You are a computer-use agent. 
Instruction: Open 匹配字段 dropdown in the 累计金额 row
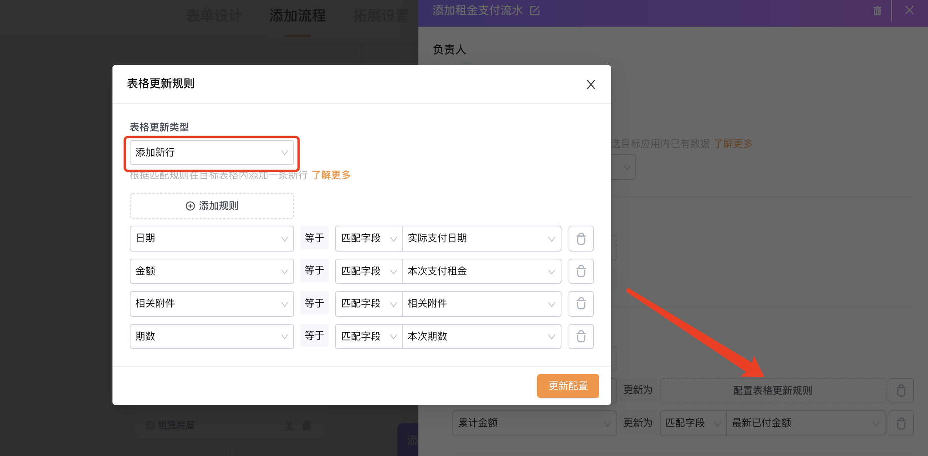point(693,423)
